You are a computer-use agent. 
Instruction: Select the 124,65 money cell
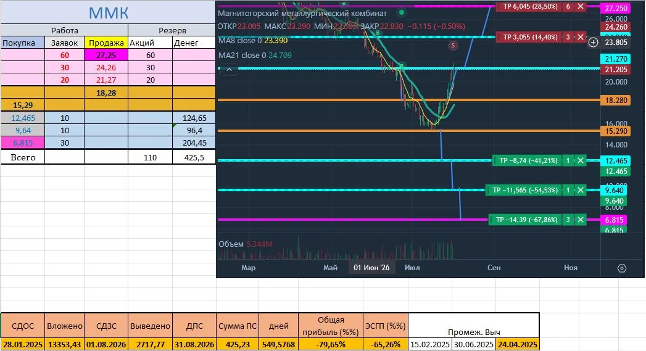(x=194, y=118)
